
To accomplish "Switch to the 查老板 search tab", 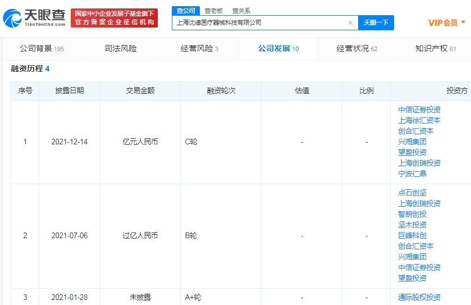I will coord(213,11).
